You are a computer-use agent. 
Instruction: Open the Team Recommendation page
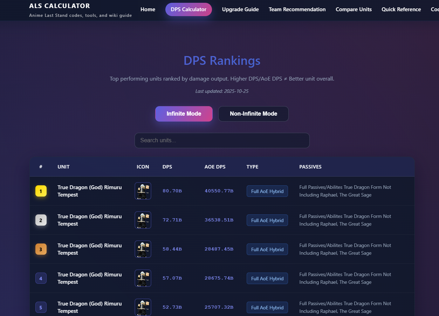coord(297,9)
